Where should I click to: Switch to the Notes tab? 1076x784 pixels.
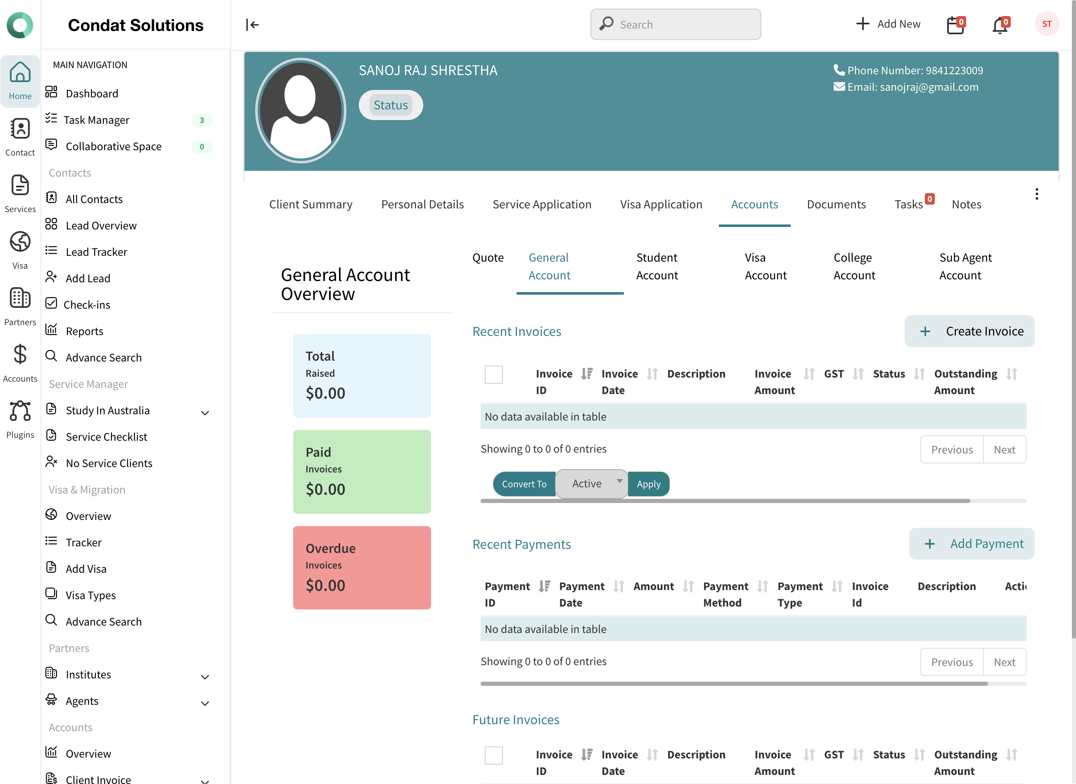pos(966,204)
